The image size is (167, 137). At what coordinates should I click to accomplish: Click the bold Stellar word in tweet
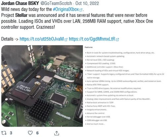[x=21, y=15]
